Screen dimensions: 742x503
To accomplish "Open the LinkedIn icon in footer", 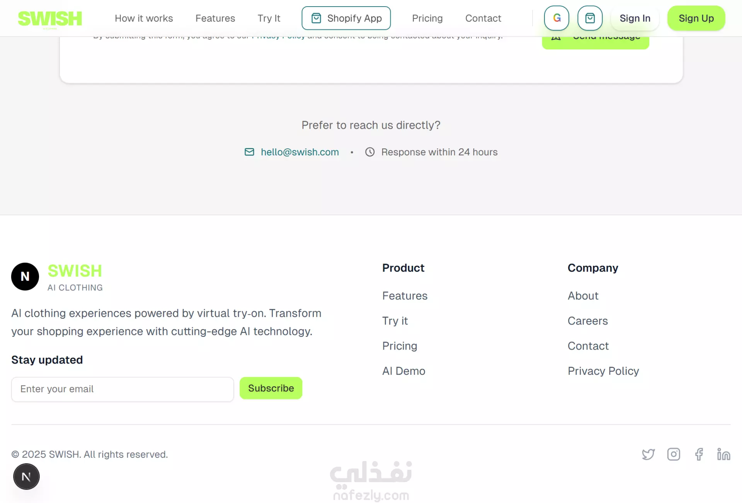I will pos(723,454).
